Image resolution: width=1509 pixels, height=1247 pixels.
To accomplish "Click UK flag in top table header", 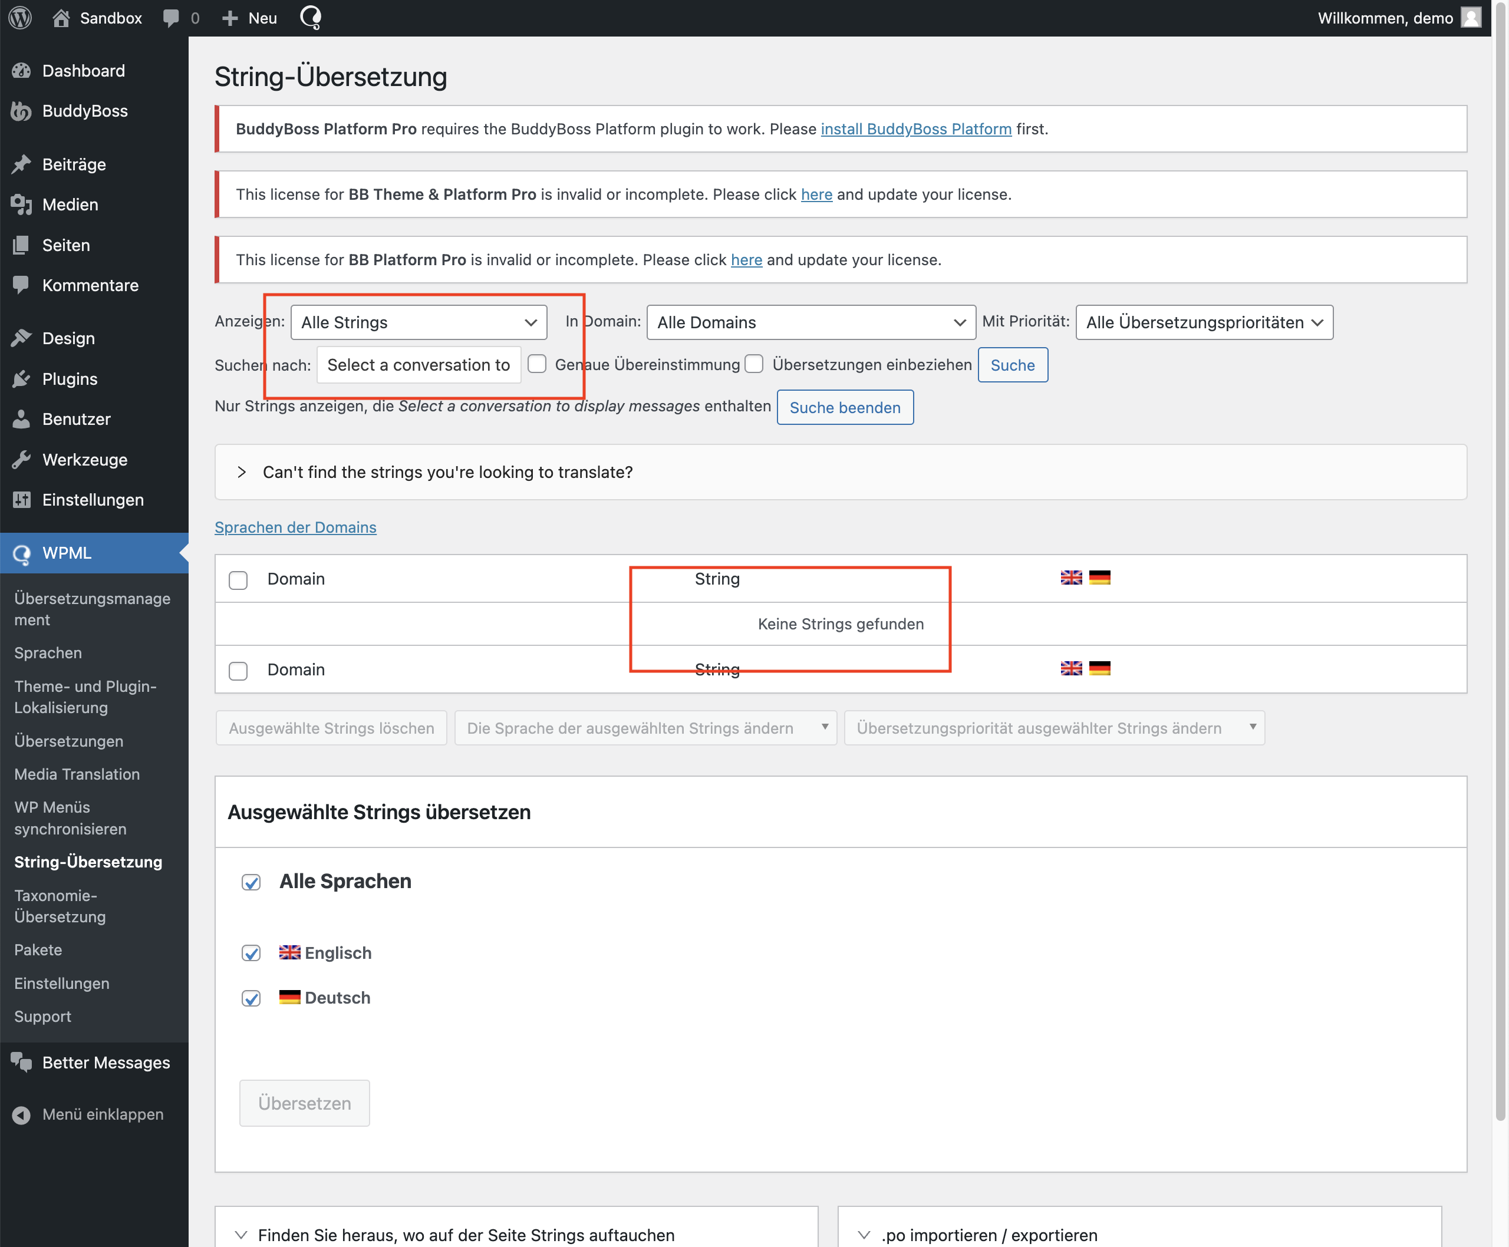I will tap(1072, 578).
